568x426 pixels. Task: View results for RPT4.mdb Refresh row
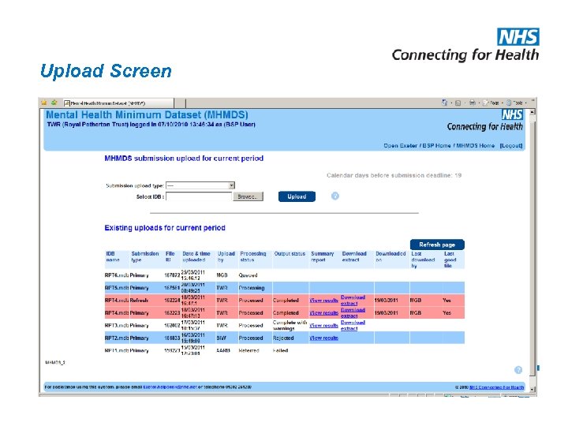coord(323,301)
